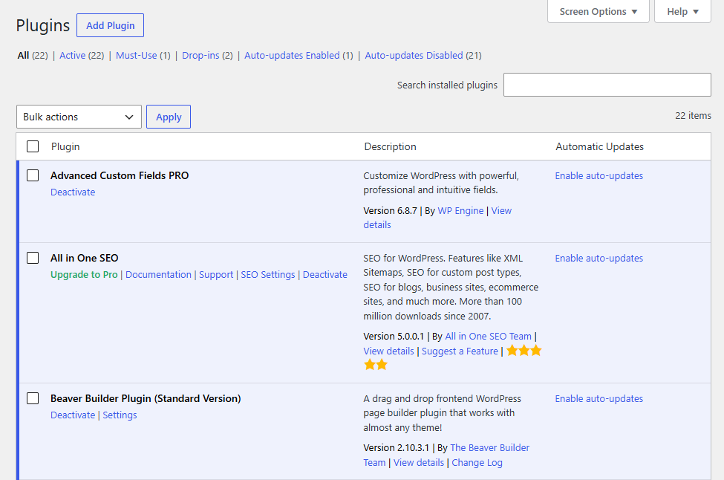724x480 pixels.
Task: Open the Screen Options panel
Action: point(598,12)
